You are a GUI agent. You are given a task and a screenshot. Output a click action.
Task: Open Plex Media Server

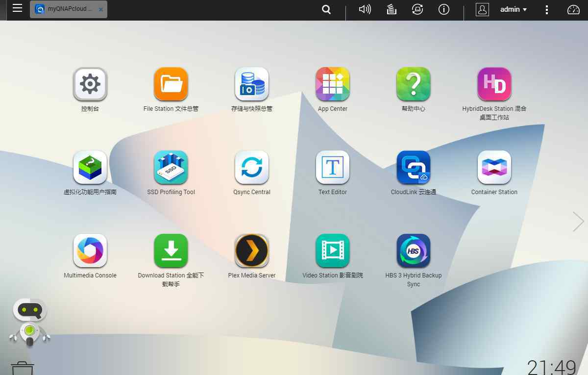pos(252,250)
